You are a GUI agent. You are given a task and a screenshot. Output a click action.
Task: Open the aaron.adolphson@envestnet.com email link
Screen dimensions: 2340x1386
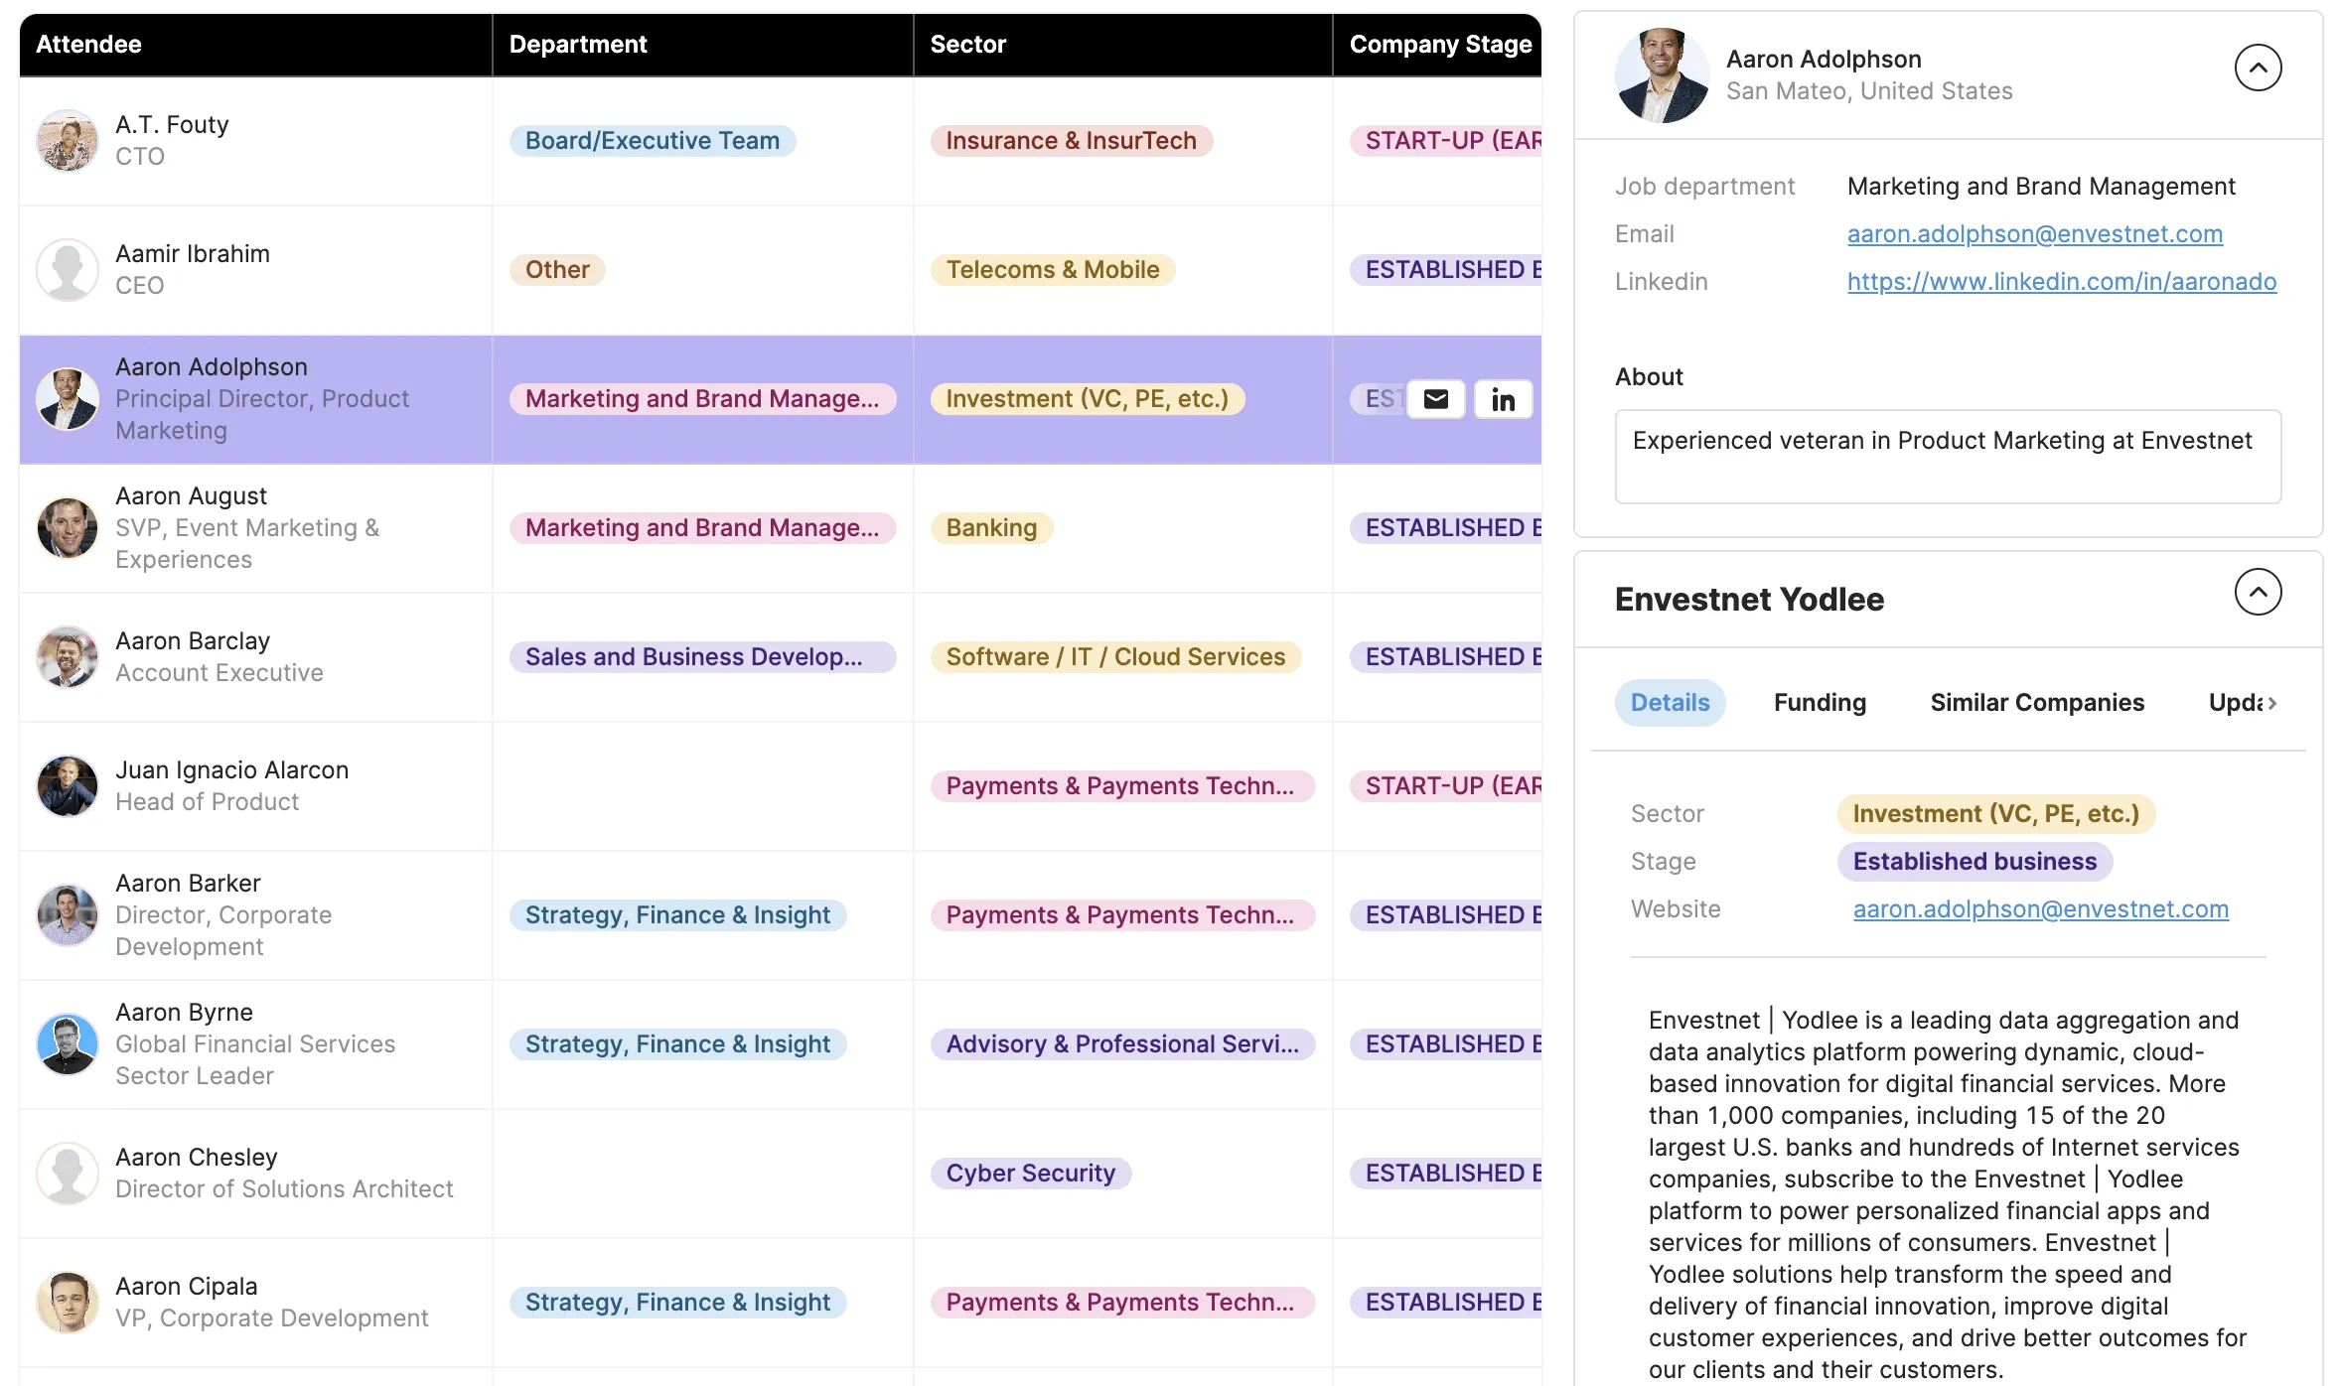click(2034, 234)
